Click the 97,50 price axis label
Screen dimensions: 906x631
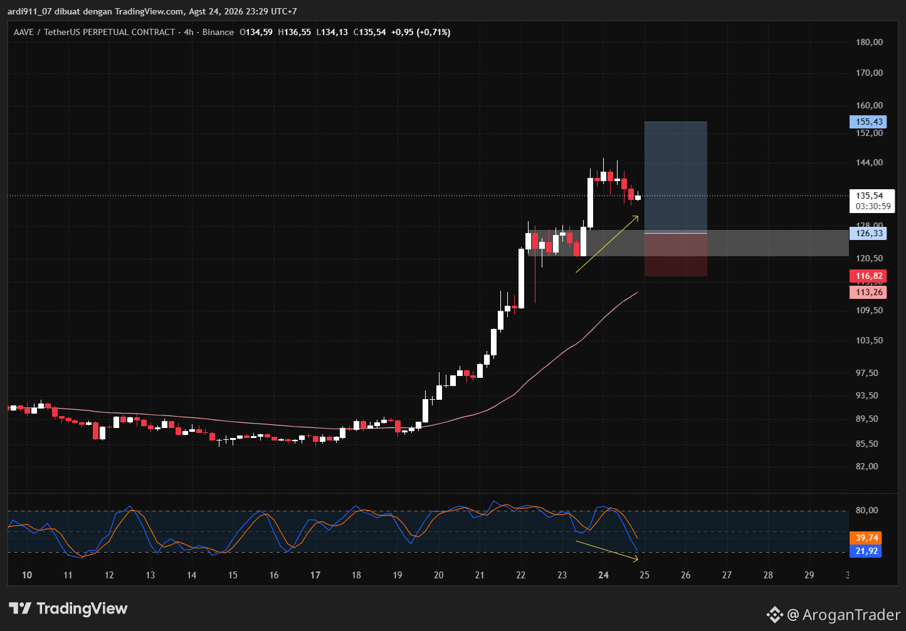click(867, 373)
